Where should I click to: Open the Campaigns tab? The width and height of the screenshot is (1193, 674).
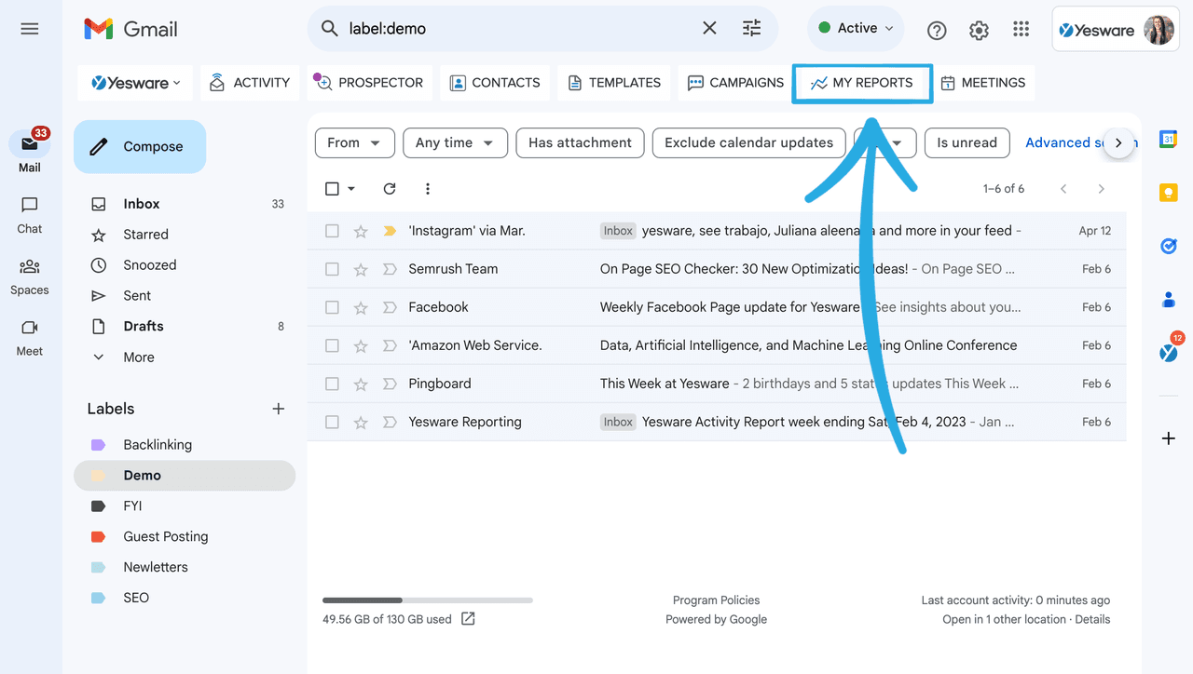(735, 83)
